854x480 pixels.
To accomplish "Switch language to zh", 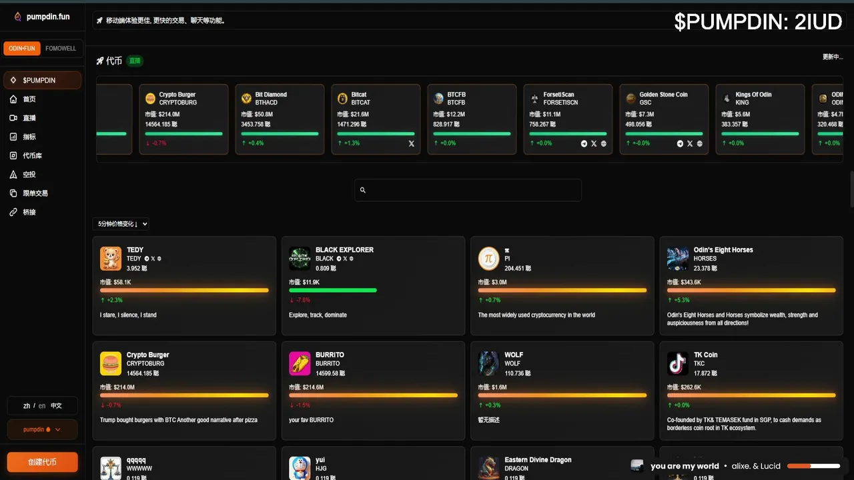I will point(27,405).
